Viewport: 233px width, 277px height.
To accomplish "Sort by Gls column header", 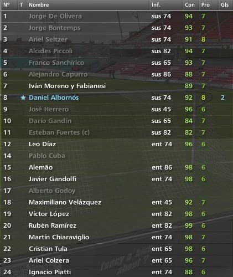I will [x=225, y=5].
